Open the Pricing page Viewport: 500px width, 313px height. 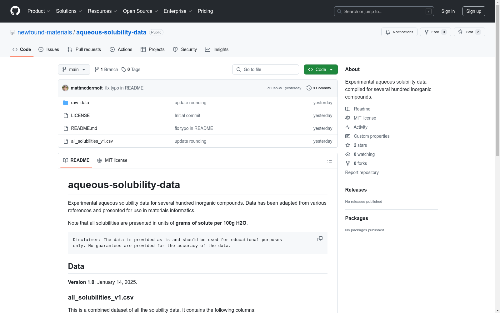click(x=205, y=11)
